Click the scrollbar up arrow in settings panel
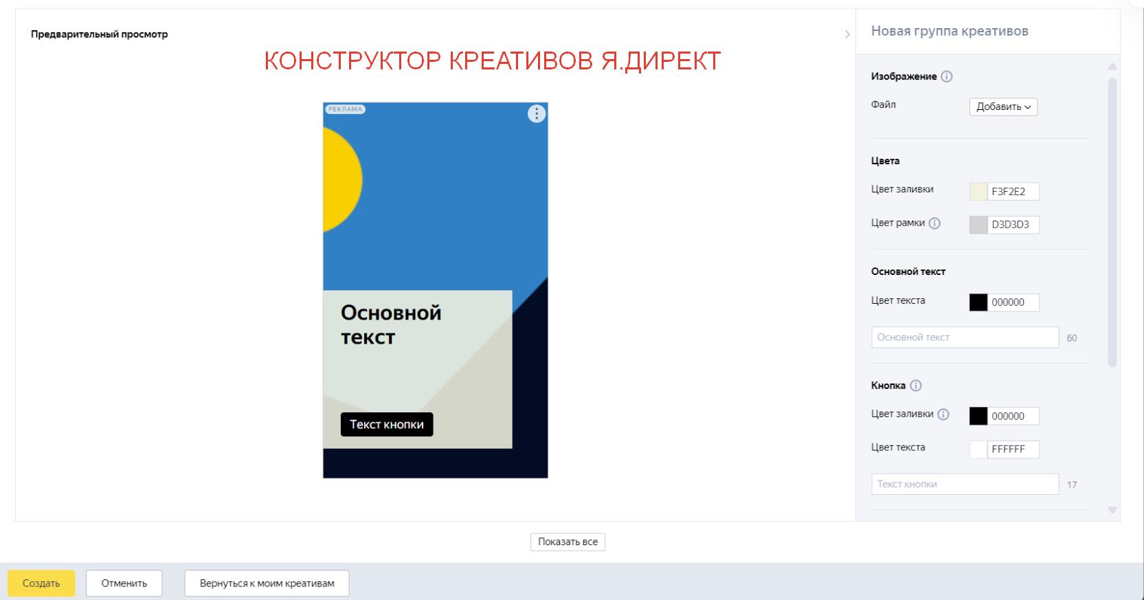 [1112, 67]
